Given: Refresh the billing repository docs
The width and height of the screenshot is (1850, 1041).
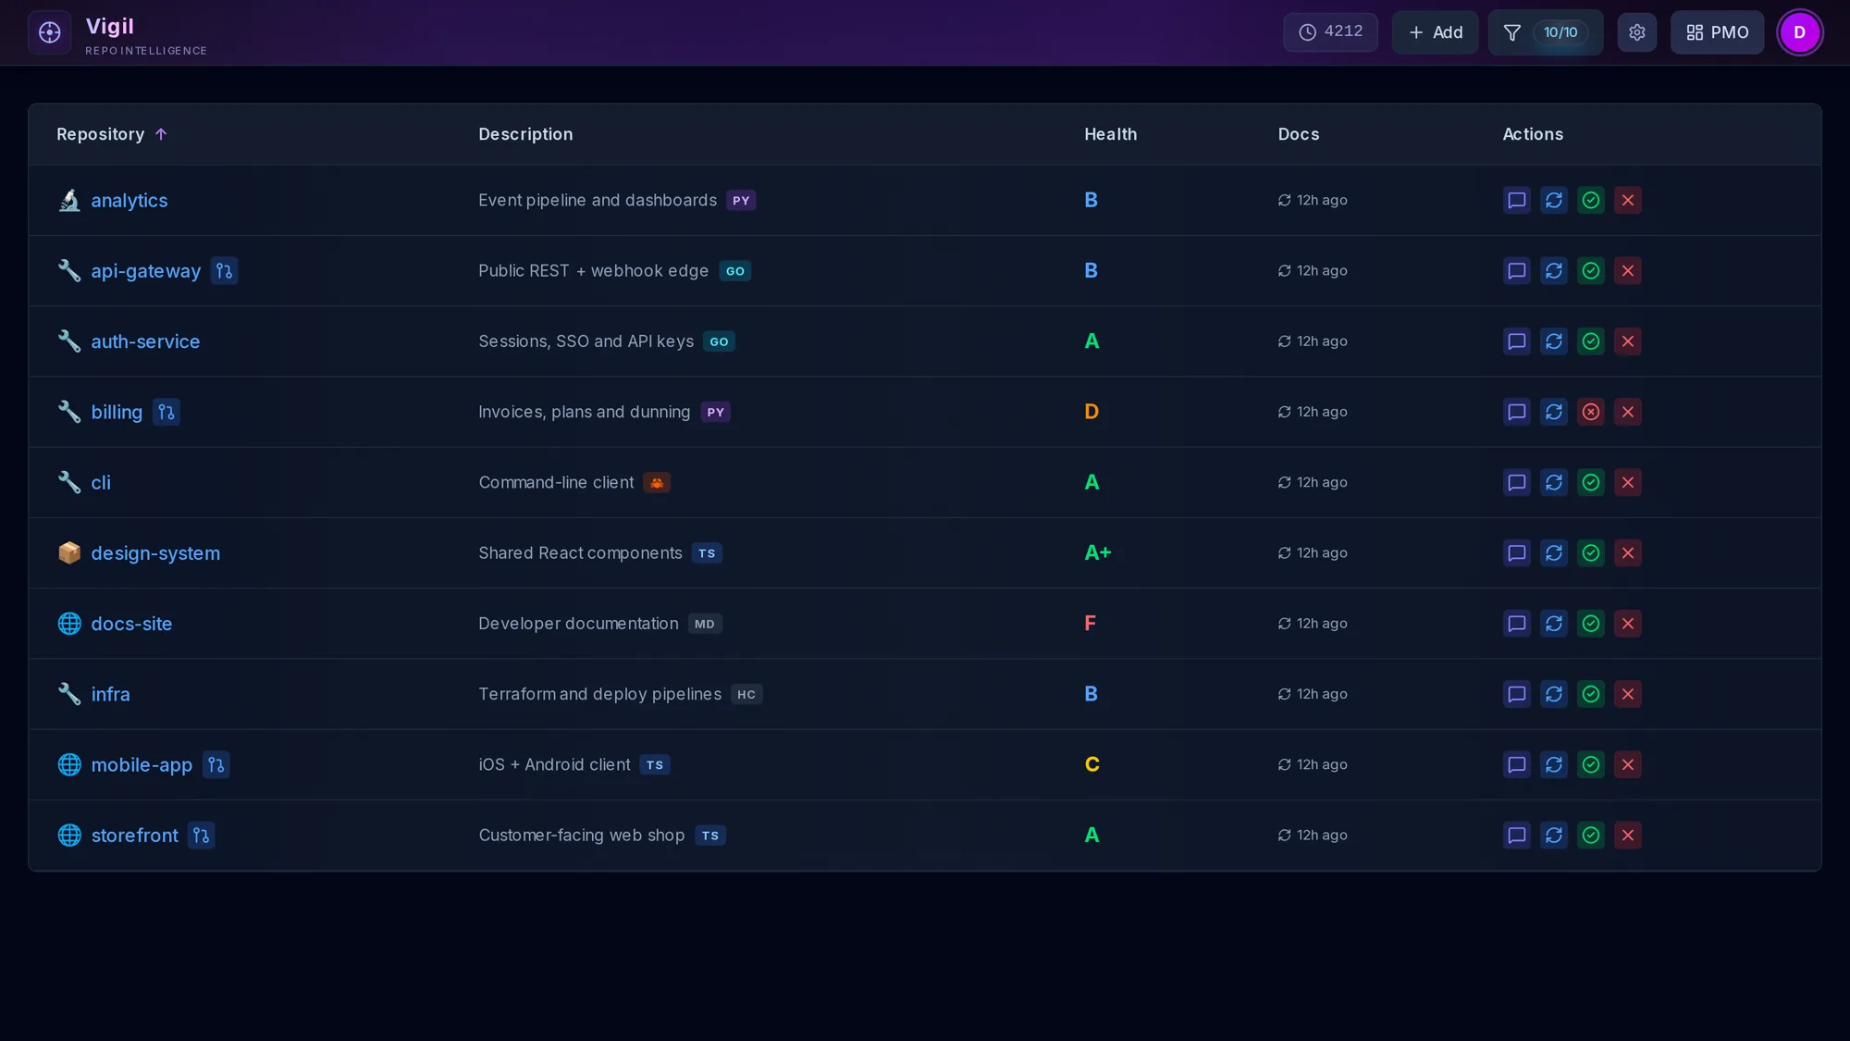Looking at the screenshot, I should click(x=1554, y=412).
